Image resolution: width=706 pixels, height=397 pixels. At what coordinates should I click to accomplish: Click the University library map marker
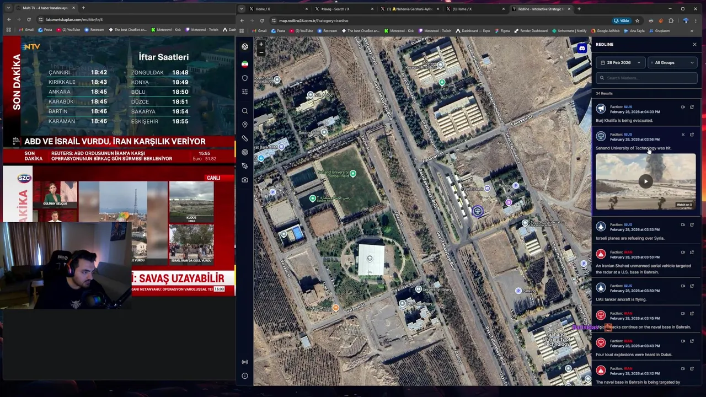[419, 289]
